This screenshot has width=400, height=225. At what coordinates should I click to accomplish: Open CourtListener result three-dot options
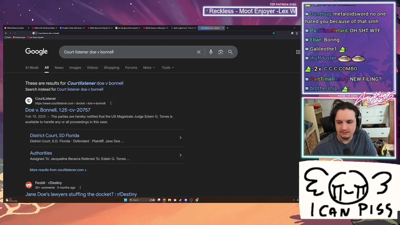[111, 103]
